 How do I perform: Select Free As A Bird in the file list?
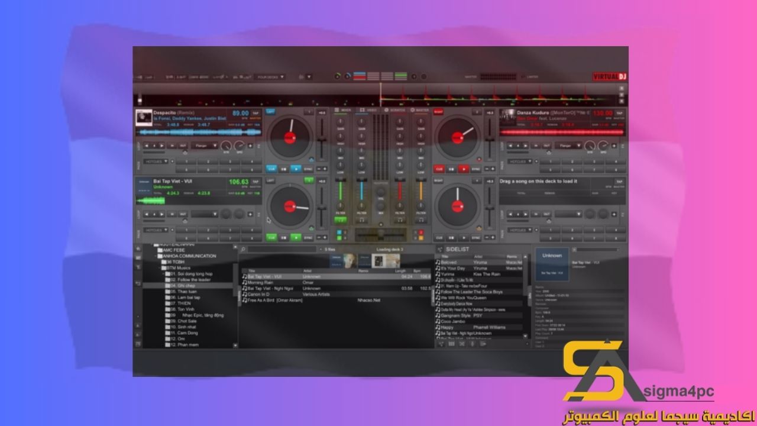[336, 300]
